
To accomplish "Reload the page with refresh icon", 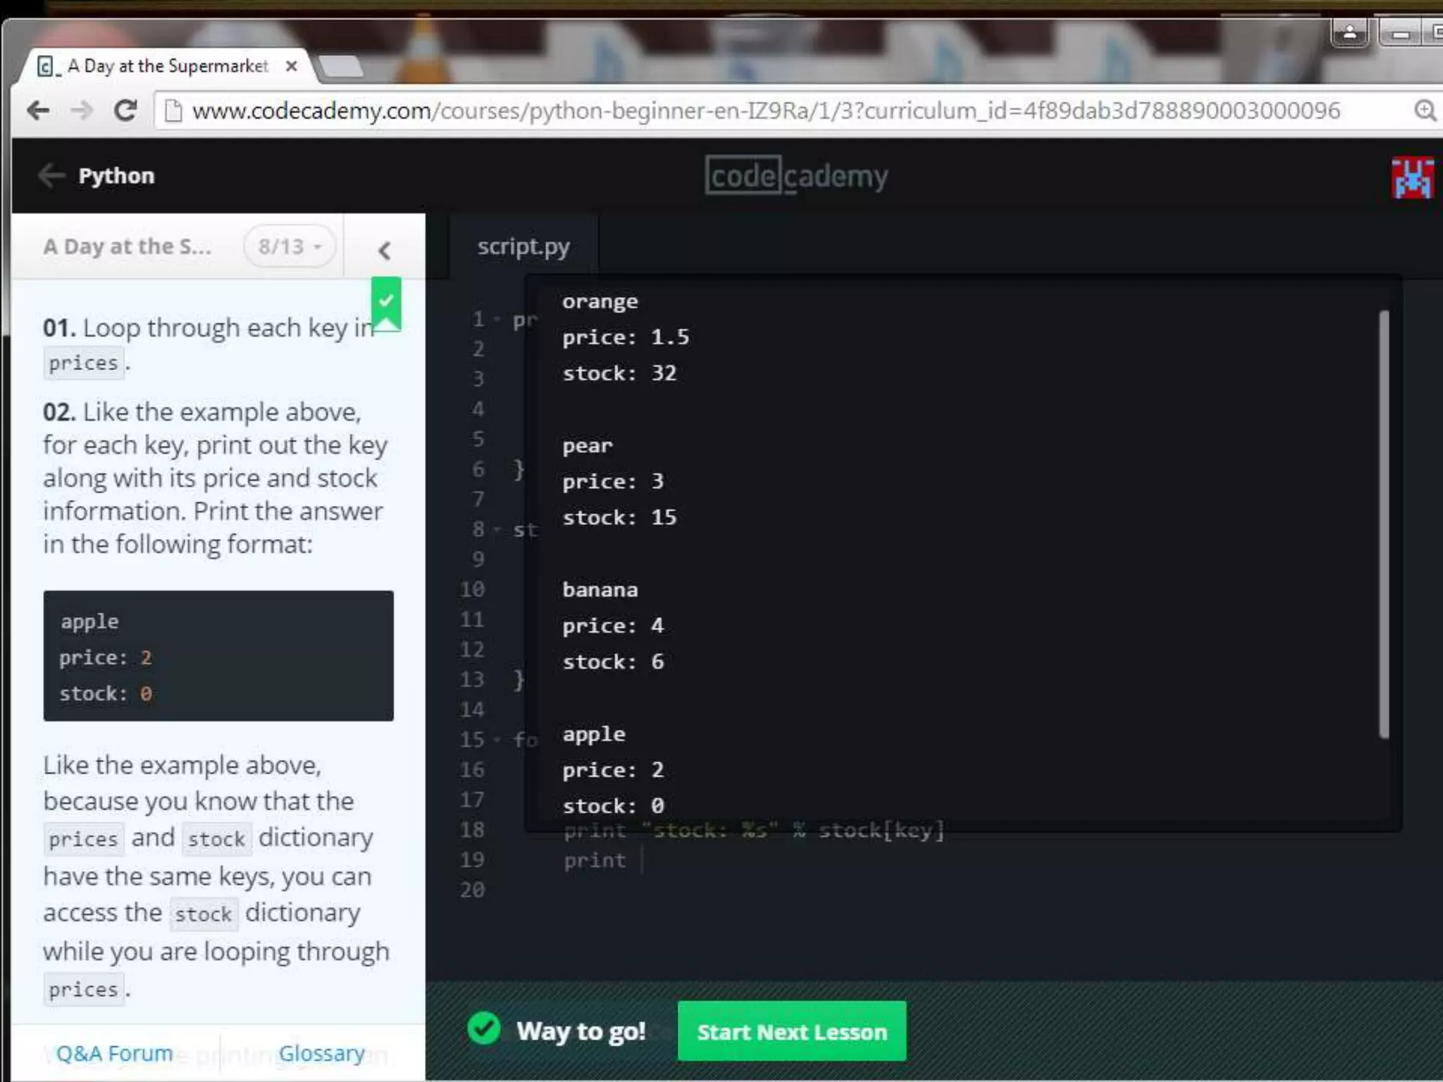I will coord(126,111).
